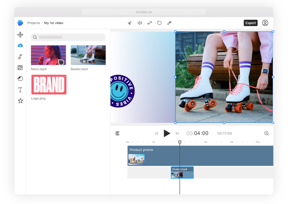Open the stickers sidebar icon

20,79
